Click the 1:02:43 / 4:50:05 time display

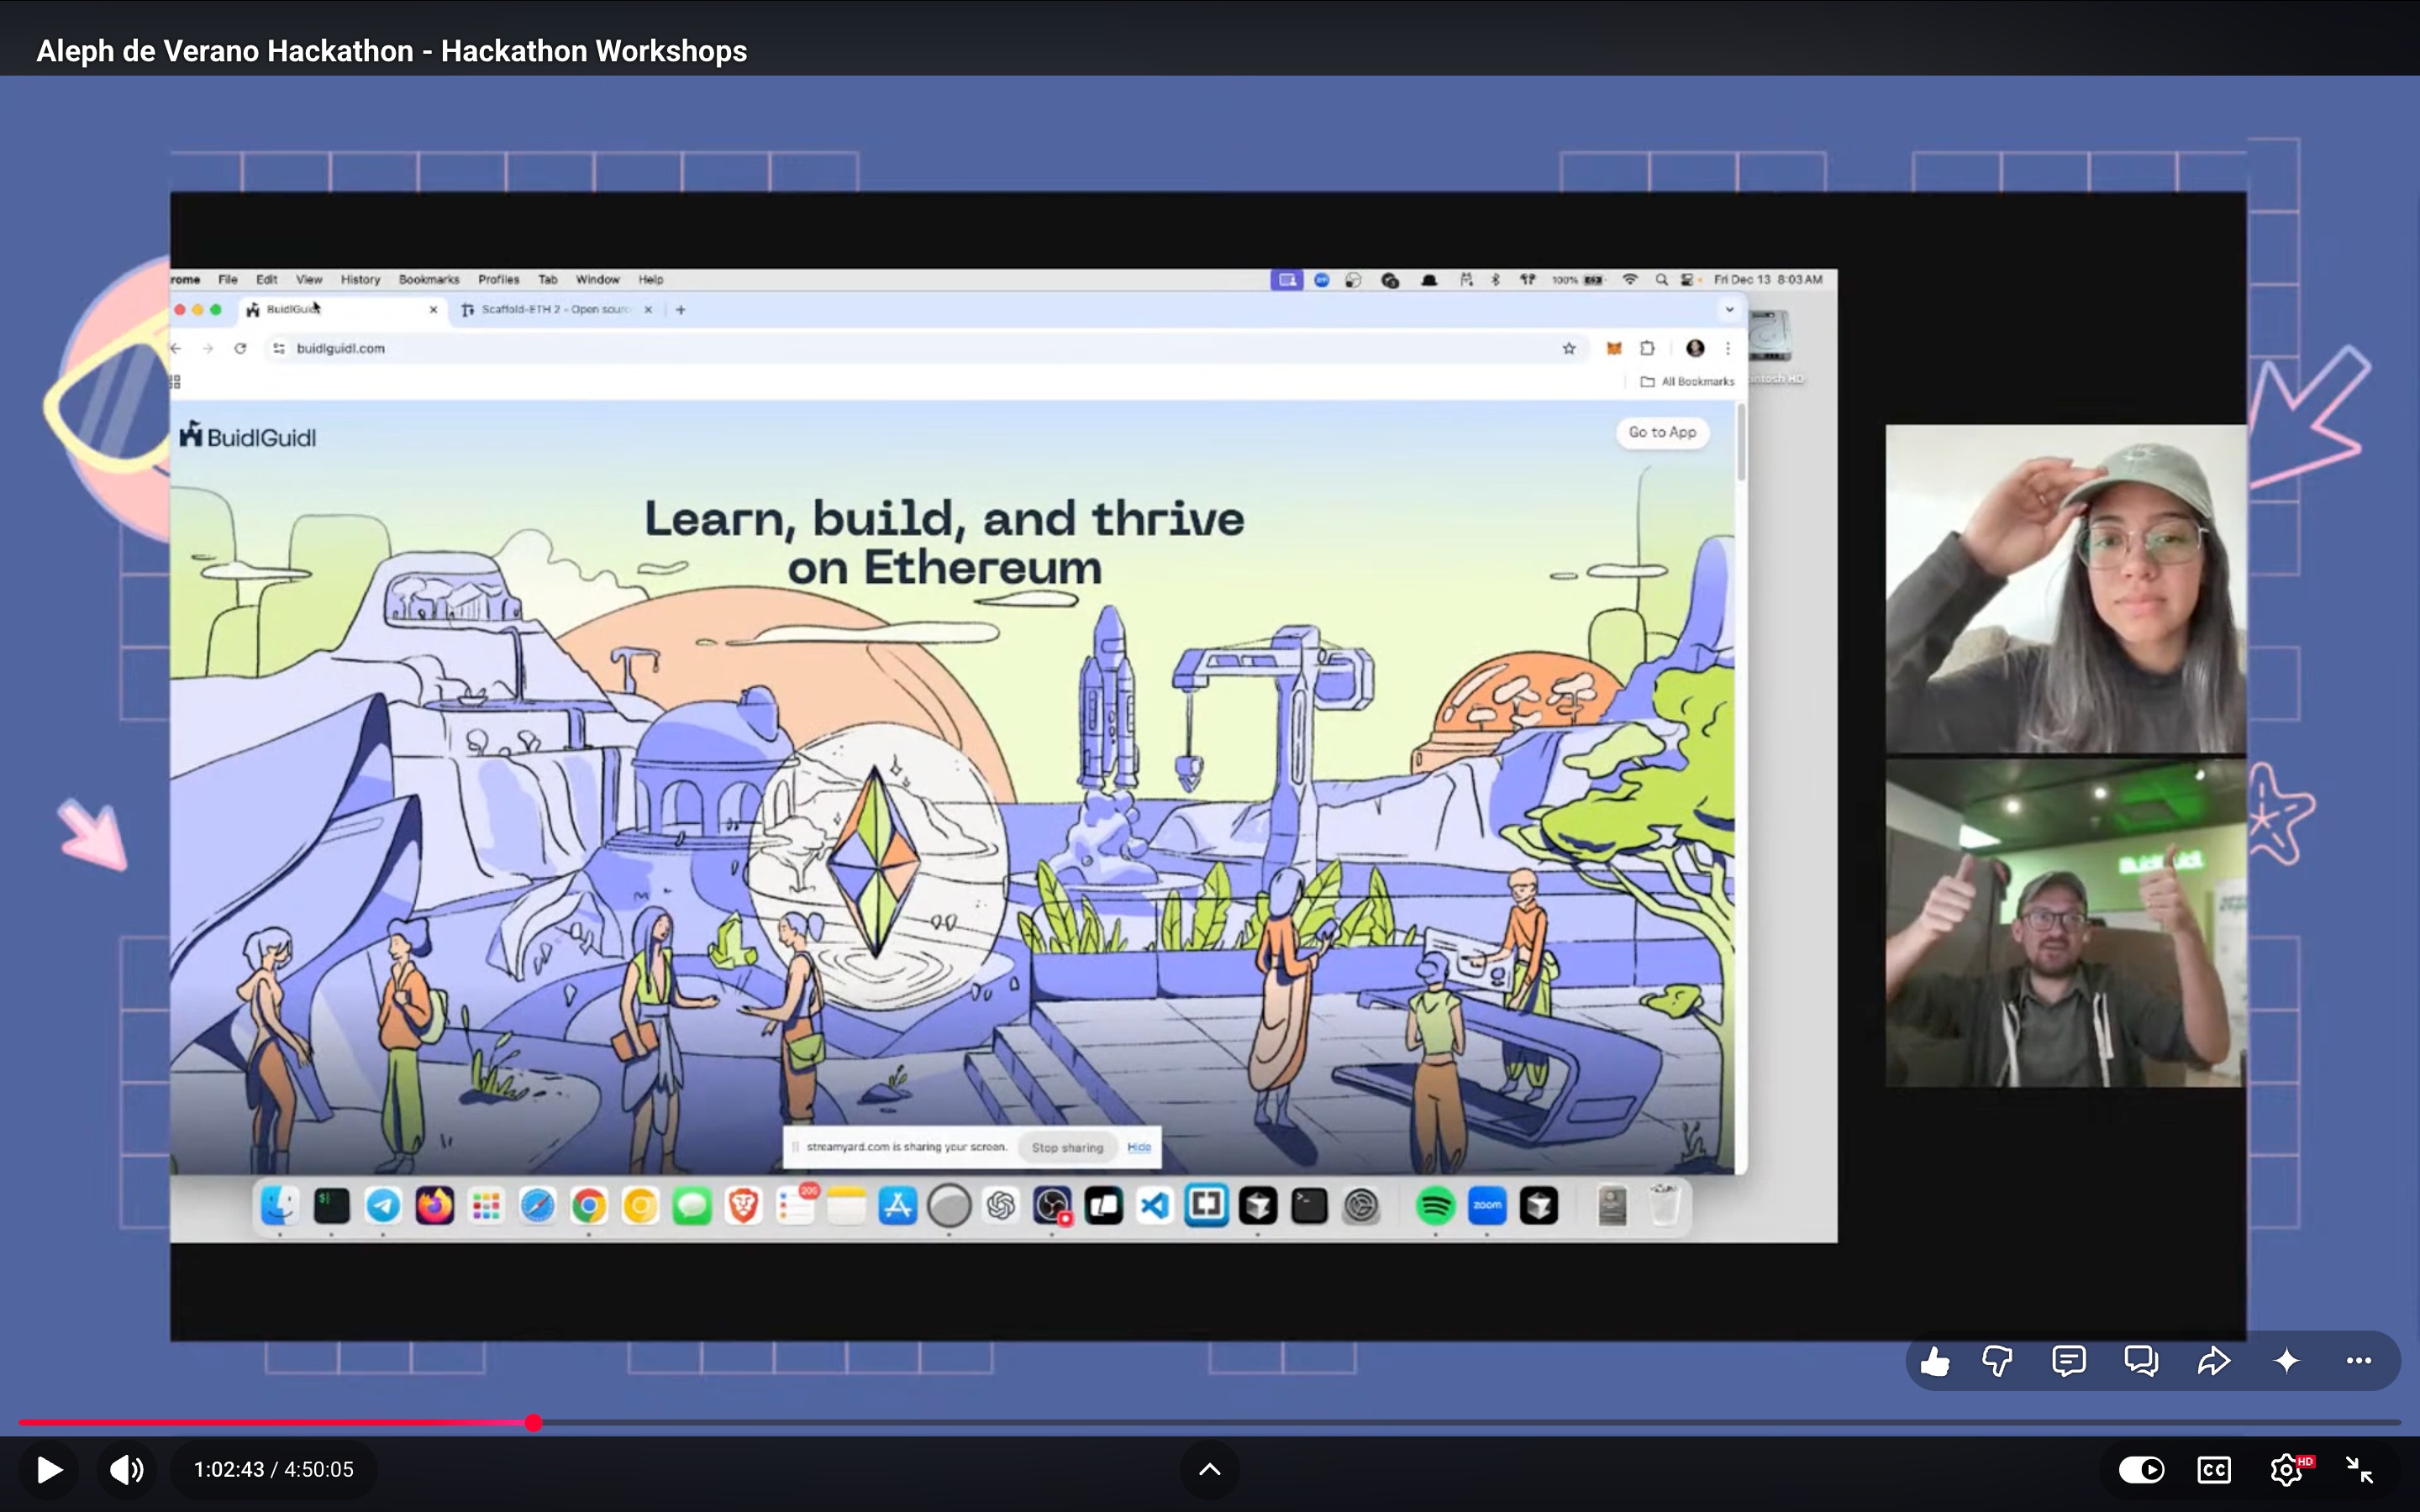tap(273, 1469)
